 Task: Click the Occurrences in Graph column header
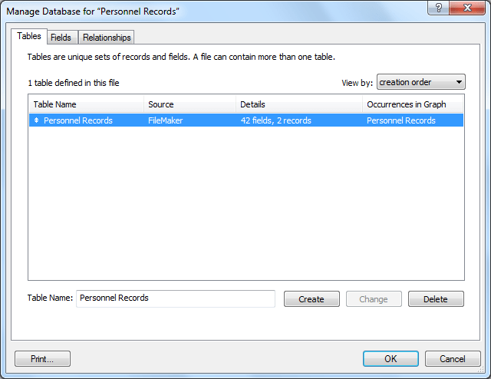coord(413,104)
